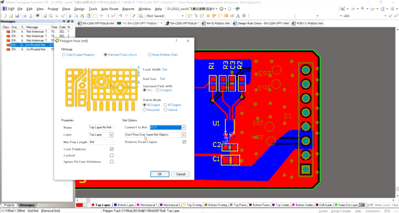
Task: Click the Select inside area icon
Action: click(x=95, y=16)
